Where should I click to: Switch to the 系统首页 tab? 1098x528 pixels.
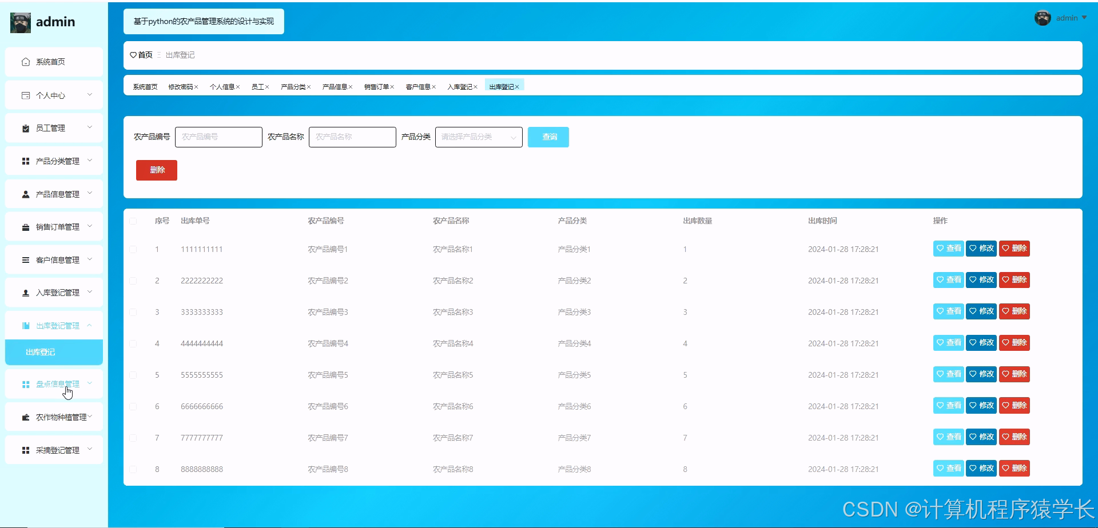(145, 87)
